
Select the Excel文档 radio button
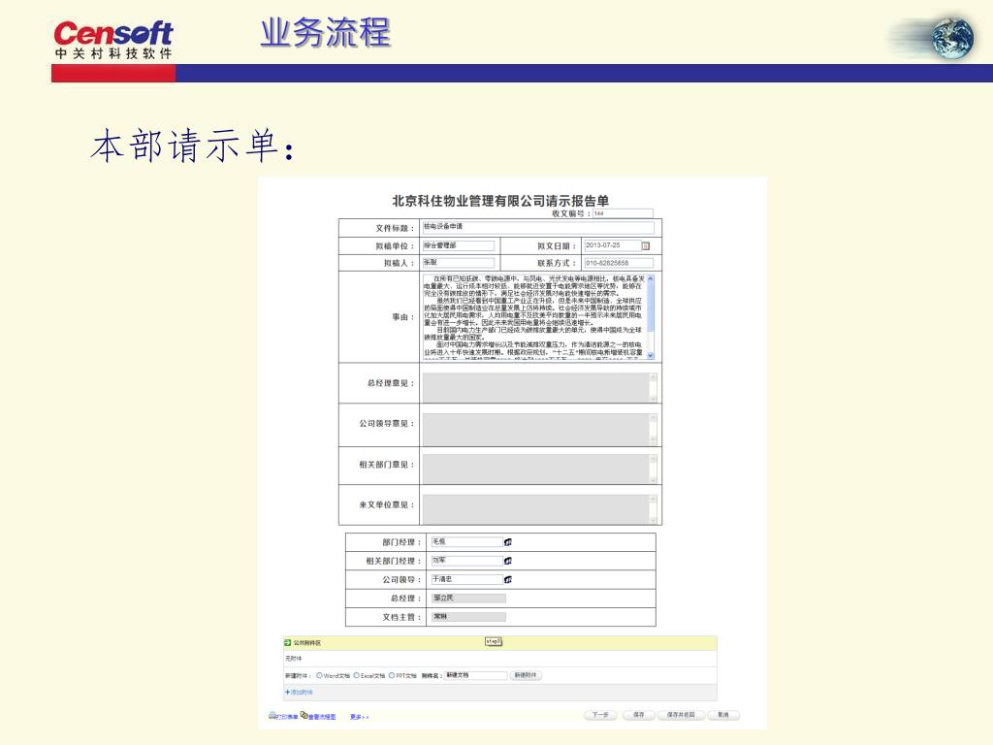357,675
